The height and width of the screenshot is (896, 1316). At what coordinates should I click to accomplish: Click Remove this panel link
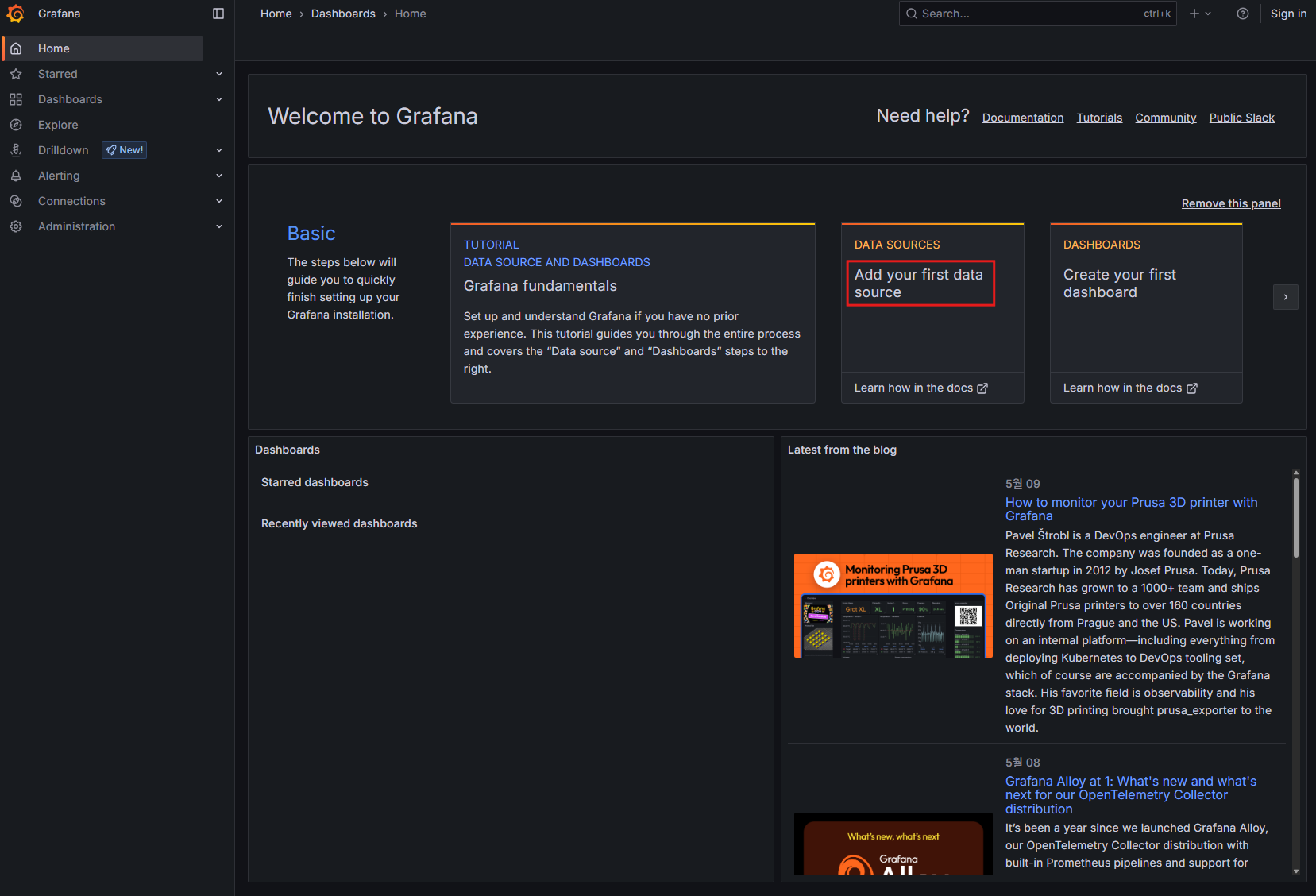point(1231,203)
